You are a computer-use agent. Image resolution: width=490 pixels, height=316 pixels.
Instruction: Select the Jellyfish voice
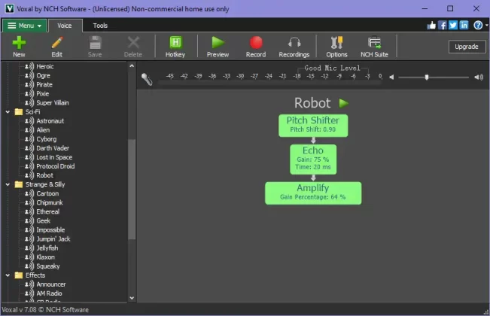[47, 248]
